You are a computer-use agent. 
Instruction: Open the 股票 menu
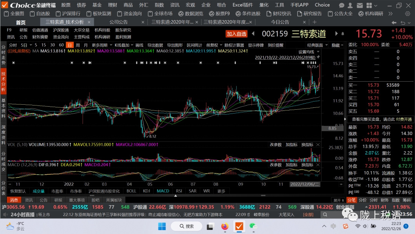66,5
